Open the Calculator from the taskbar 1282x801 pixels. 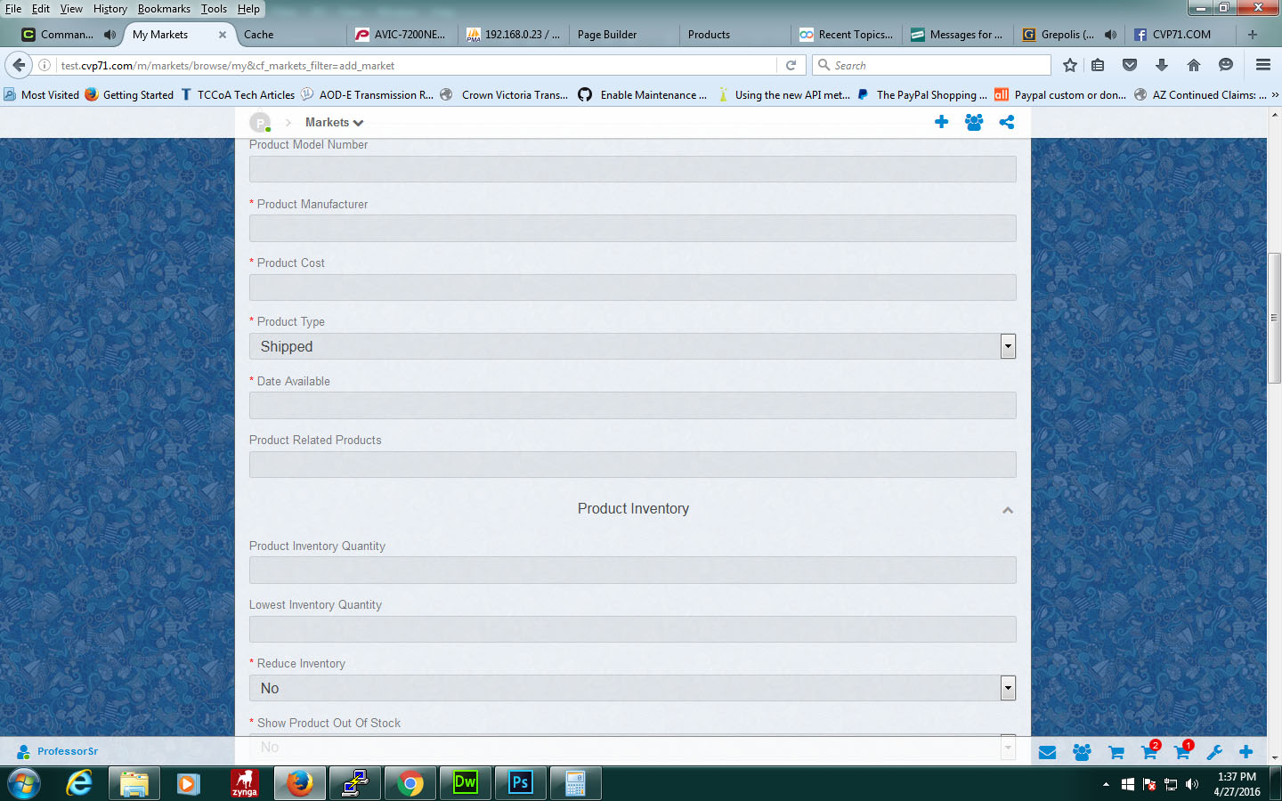pos(576,783)
